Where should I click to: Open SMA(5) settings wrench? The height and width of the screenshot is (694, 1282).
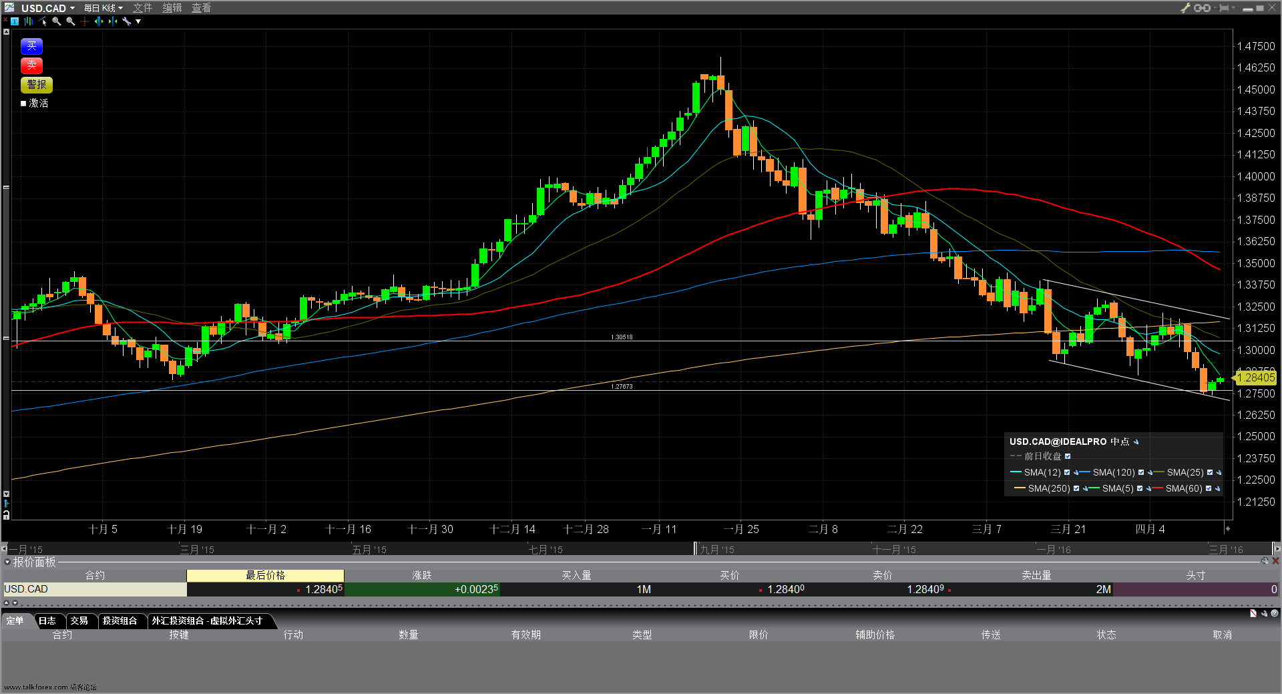pos(1148,488)
